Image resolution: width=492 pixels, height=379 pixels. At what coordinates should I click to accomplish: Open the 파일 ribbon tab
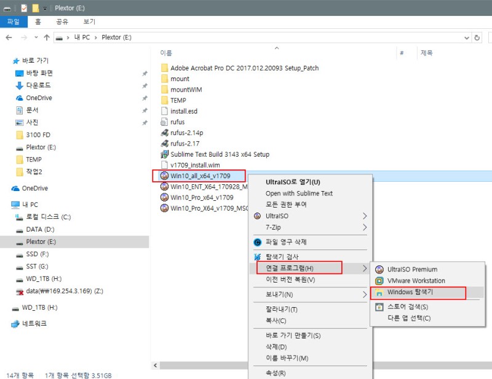14,21
